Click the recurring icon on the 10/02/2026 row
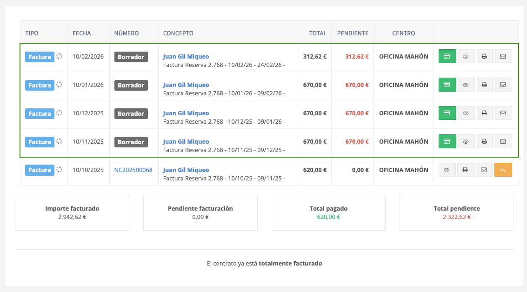 [x=59, y=56]
